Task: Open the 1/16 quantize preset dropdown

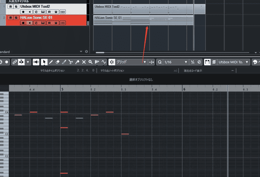Action: coord(176,62)
